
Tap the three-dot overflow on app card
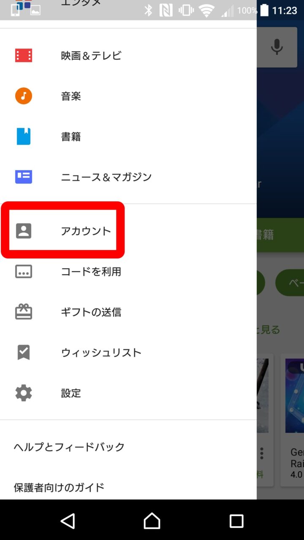click(x=262, y=454)
